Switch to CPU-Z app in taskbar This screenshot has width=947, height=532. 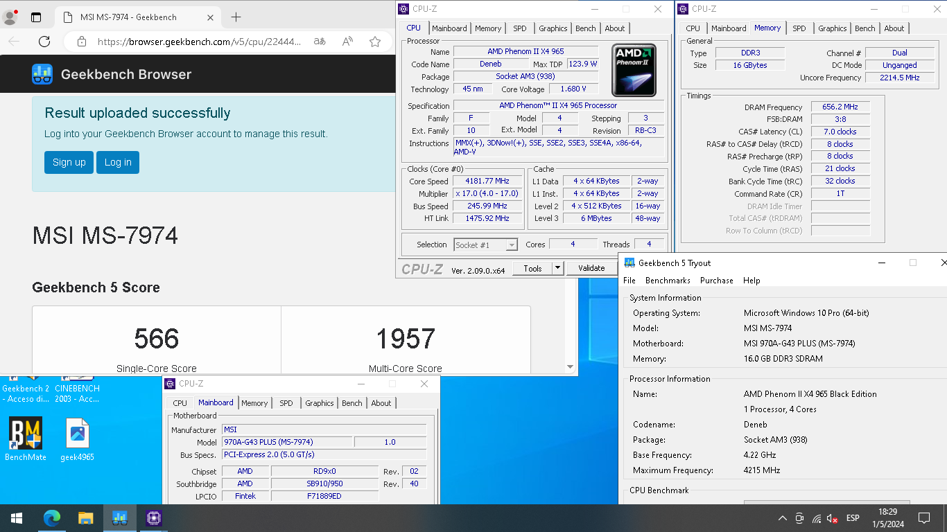pyautogui.click(x=153, y=518)
